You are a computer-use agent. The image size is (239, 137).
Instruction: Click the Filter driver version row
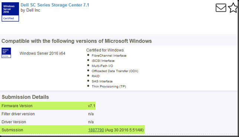[48, 114]
